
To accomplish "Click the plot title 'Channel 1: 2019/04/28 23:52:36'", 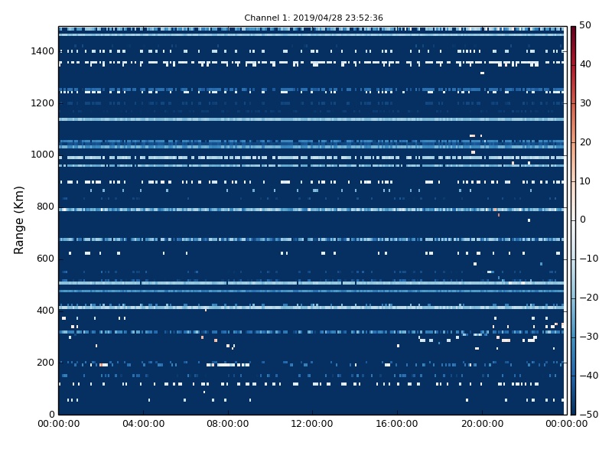I will pyautogui.click(x=314, y=18).
